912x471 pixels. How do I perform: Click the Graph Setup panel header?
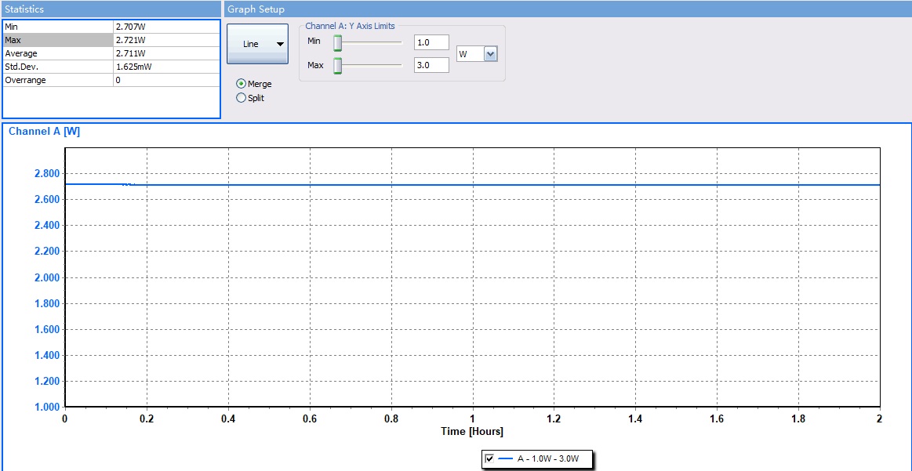point(256,9)
